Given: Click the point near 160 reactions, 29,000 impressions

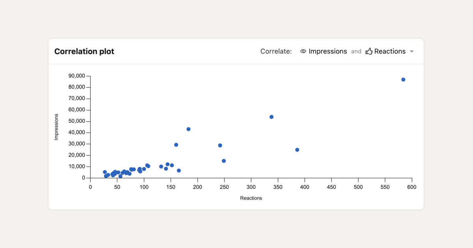Looking at the screenshot, I should [x=176, y=144].
